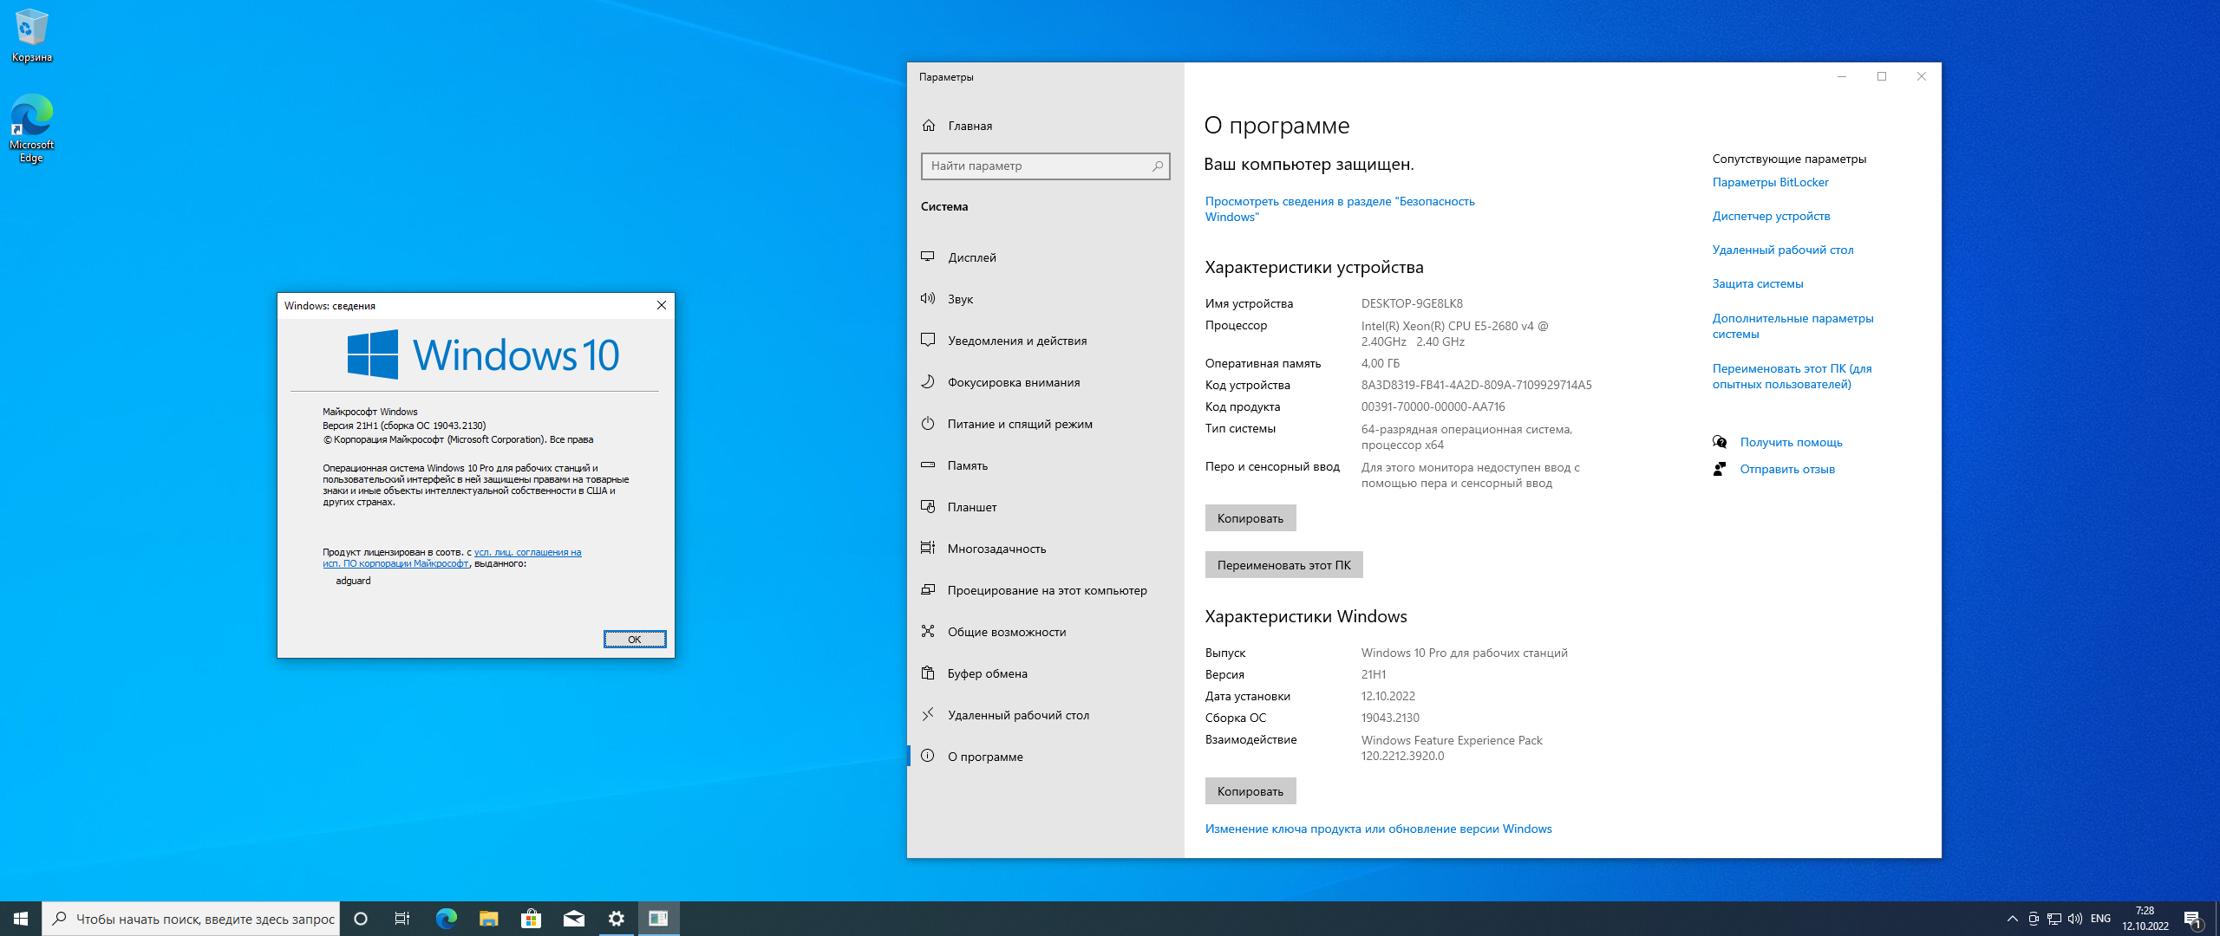Click OS build value 19043.2130 in Settings
This screenshot has width=2220, height=936.
(1390, 718)
